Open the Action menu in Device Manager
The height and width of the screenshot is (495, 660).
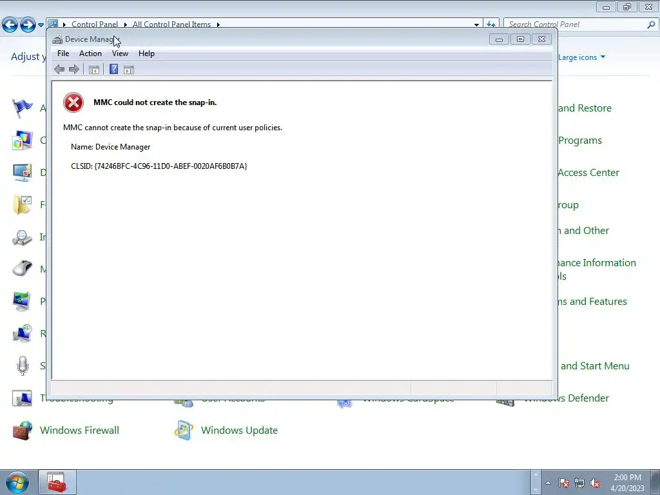point(90,53)
